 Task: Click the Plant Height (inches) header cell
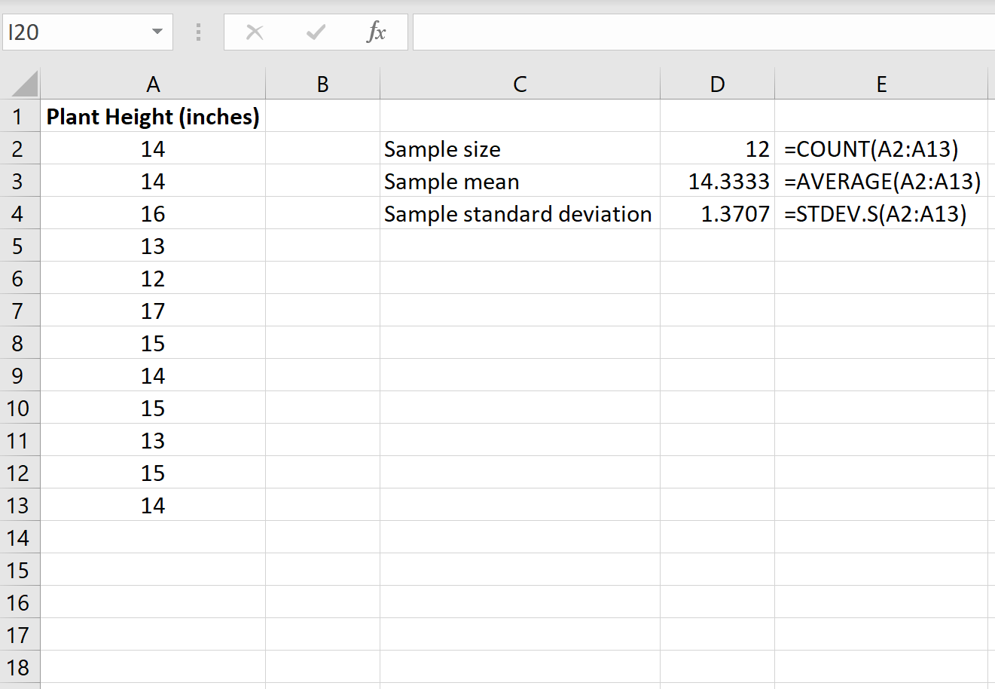[153, 116]
